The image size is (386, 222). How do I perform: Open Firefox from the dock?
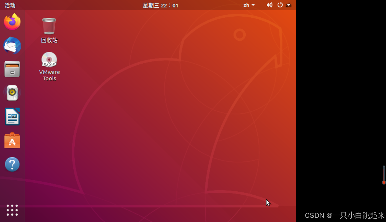pyautogui.click(x=12, y=22)
